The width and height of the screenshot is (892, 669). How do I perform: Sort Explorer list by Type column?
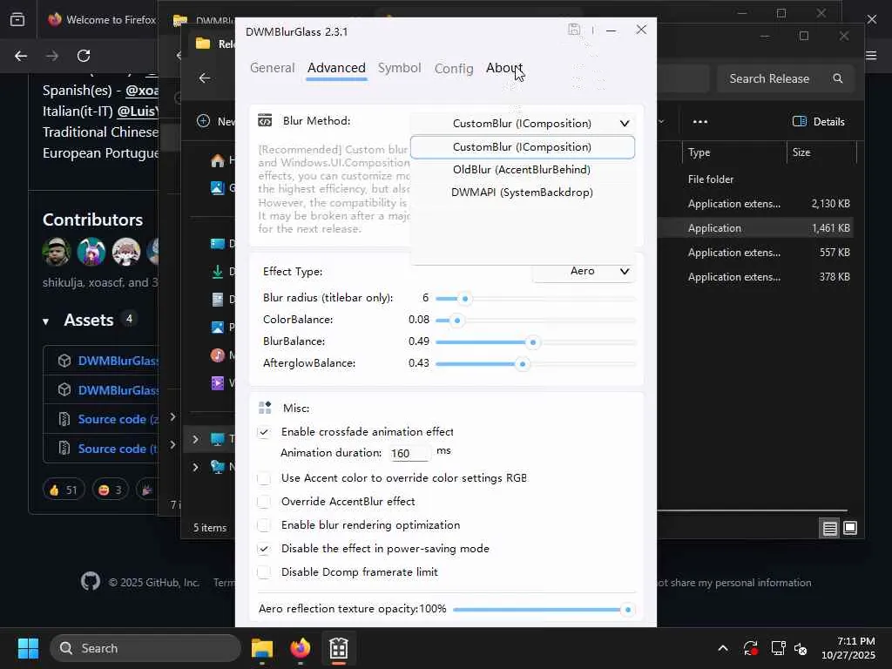(x=733, y=152)
